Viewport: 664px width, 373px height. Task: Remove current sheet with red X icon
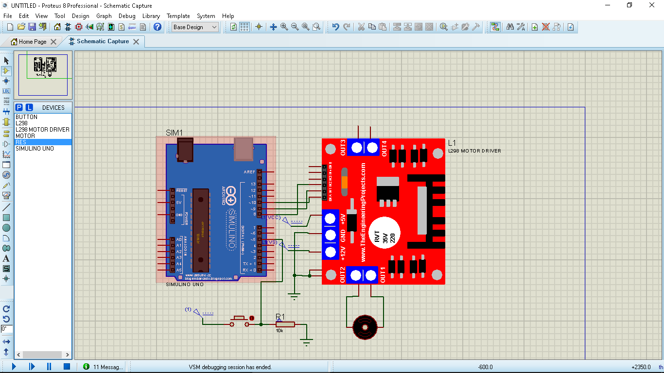[x=545, y=27]
